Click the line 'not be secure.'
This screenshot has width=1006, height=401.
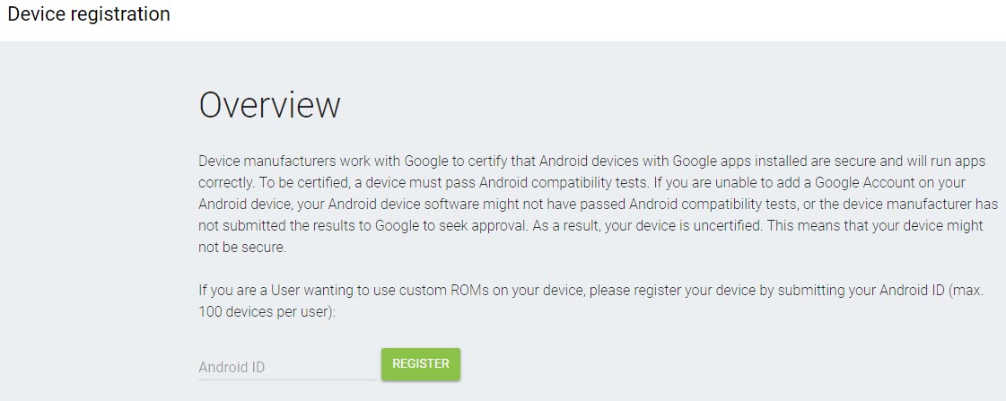click(x=242, y=248)
